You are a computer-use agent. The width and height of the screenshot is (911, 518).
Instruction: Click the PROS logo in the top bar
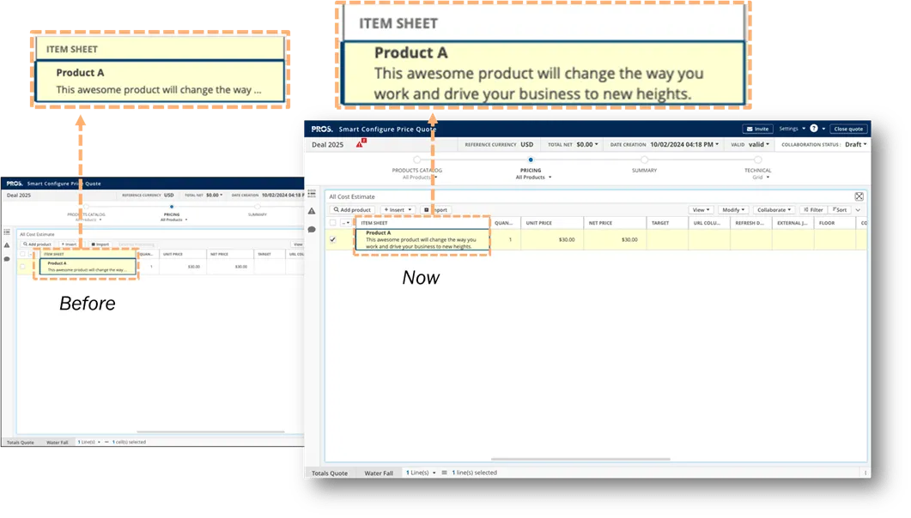pyautogui.click(x=323, y=129)
